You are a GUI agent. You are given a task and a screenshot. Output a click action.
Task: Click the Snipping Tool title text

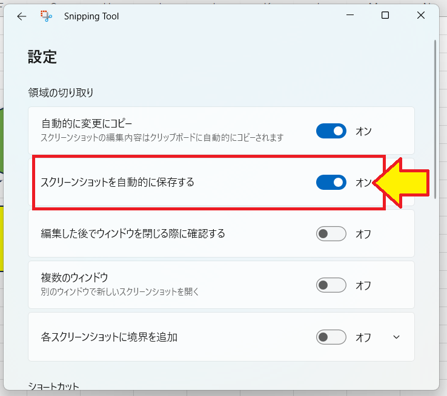pos(91,16)
